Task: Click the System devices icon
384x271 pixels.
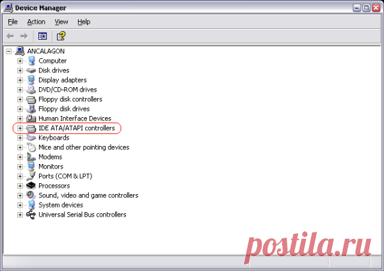Action: [31, 205]
